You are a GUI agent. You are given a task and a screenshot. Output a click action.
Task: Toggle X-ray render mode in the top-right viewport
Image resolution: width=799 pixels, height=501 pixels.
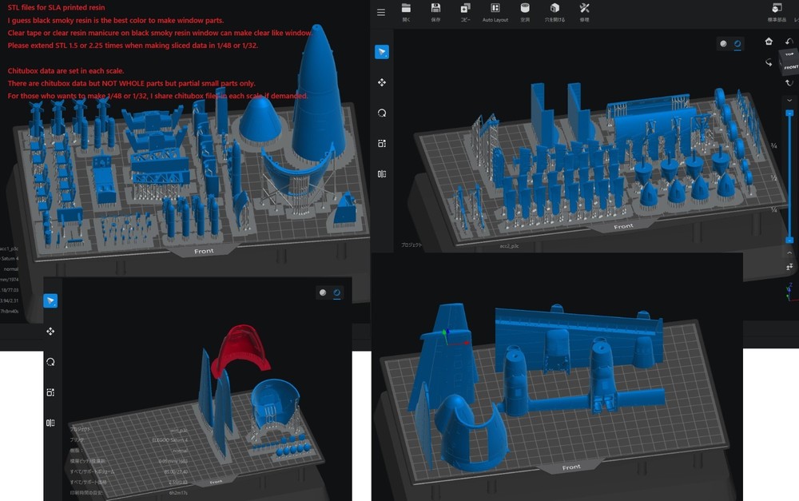(737, 44)
